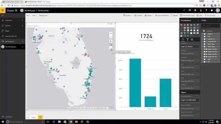Open the map visual in focus mode
Screen dimensions: 221x124
point(111,24)
